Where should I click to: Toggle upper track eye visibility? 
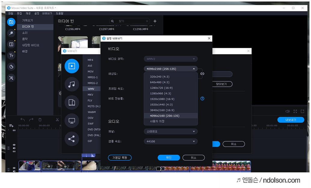(x=14, y=145)
